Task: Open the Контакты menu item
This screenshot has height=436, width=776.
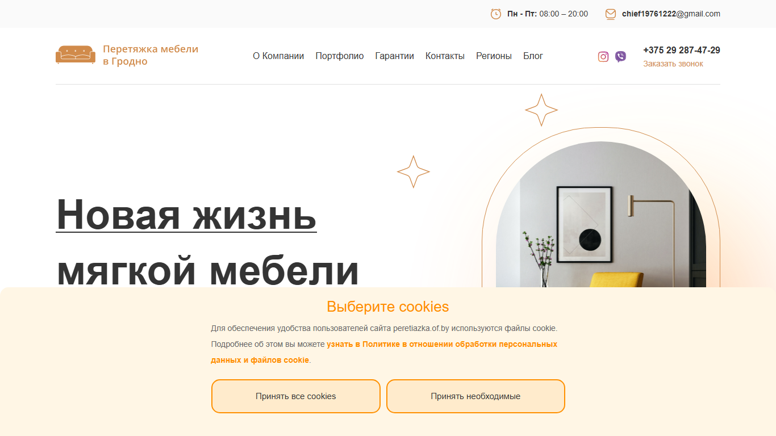Action: click(445, 56)
